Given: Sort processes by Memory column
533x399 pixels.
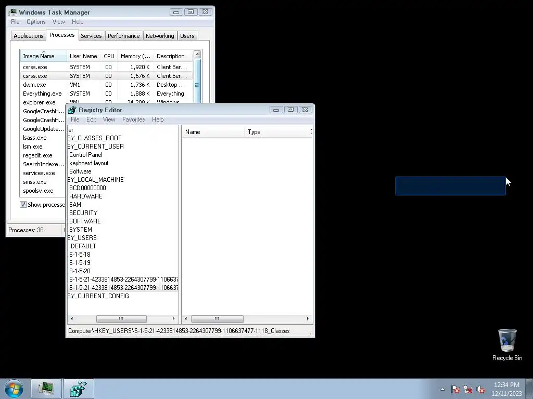Looking at the screenshot, I should click(135, 56).
